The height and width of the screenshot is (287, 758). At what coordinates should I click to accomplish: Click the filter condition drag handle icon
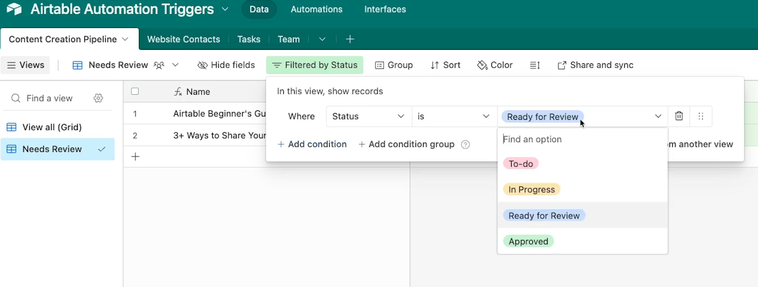click(701, 117)
